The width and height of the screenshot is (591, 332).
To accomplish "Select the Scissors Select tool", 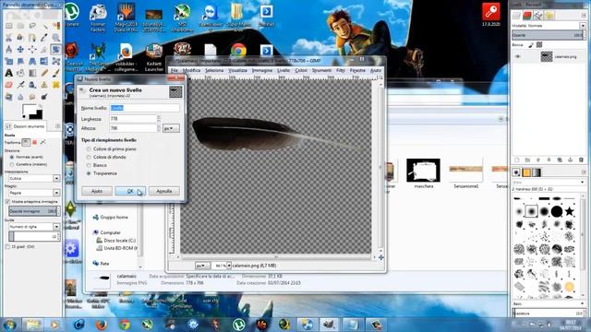I will (8, 37).
